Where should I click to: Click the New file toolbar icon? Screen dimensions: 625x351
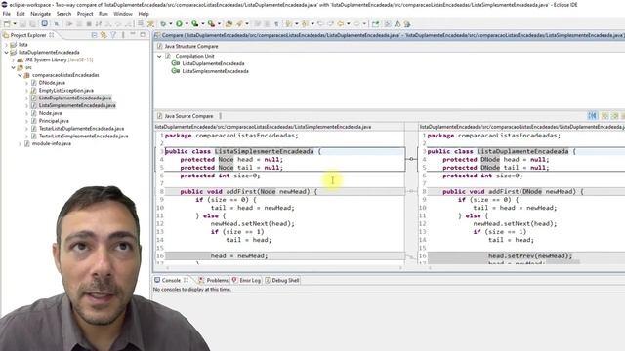(7, 24)
